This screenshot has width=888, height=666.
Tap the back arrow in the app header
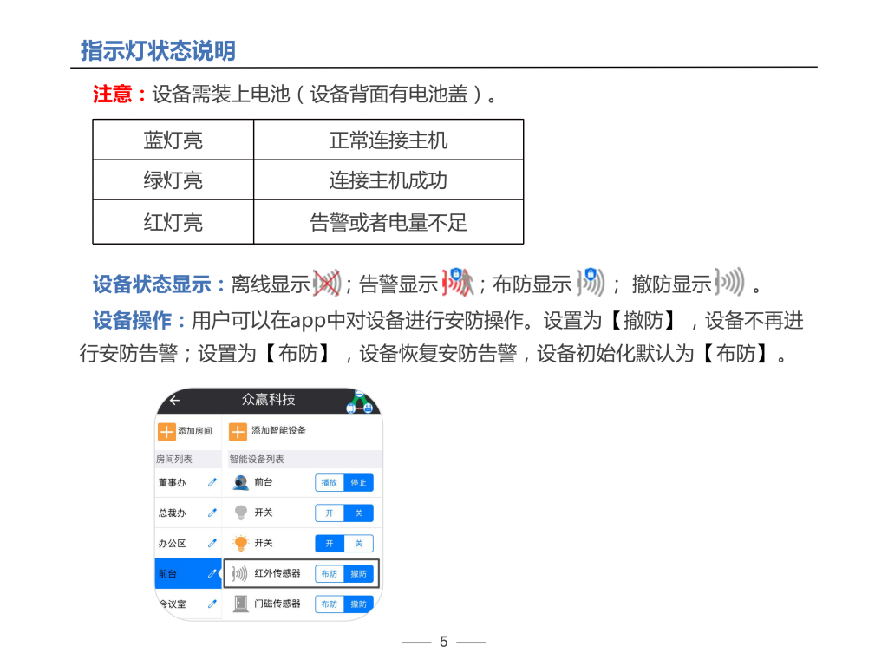174,401
